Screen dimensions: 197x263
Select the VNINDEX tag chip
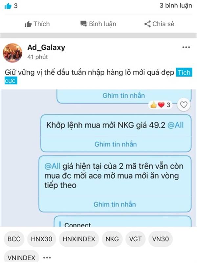[x=21, y=257]
